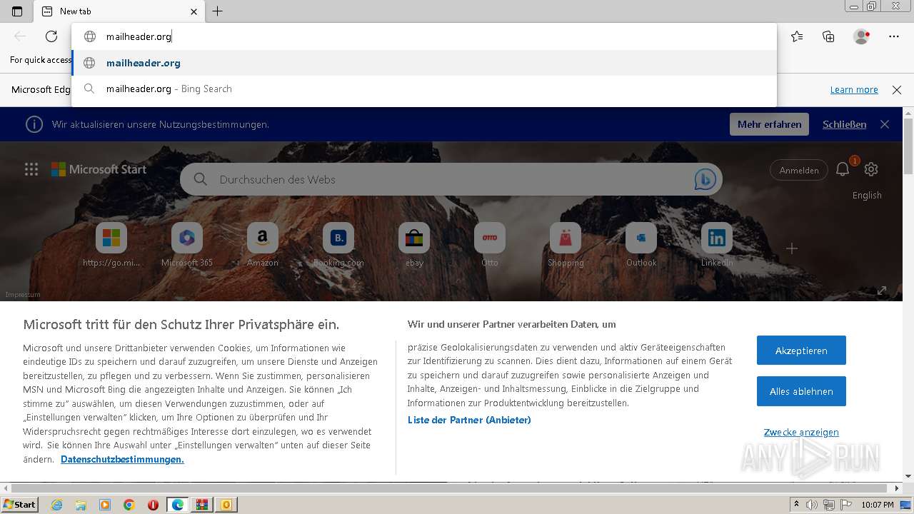Image resolution: width=914 pixels, height=514 pixels.
Task: Close the Nutzungsbestimmungen banner with X
Action: pyautogui.click(x=885, y=124)
